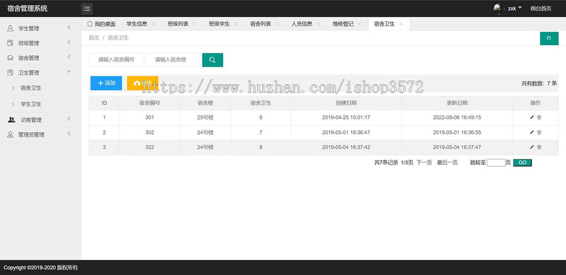Image resolution: width=566 pixels, height=275 pixels.
Task: Click 首页 in the breadcrumb
Action: (x=94, y=38)
